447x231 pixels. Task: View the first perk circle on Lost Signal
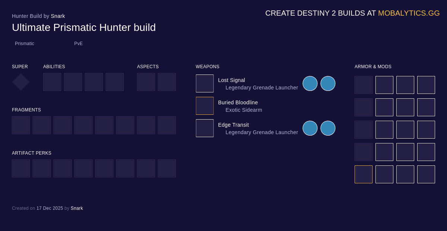(x=310, y=83)
